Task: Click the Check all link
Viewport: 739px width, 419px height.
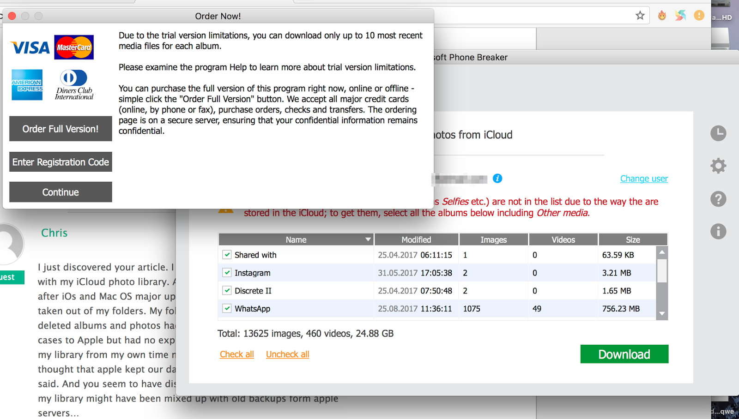Action: click(237, 354)
